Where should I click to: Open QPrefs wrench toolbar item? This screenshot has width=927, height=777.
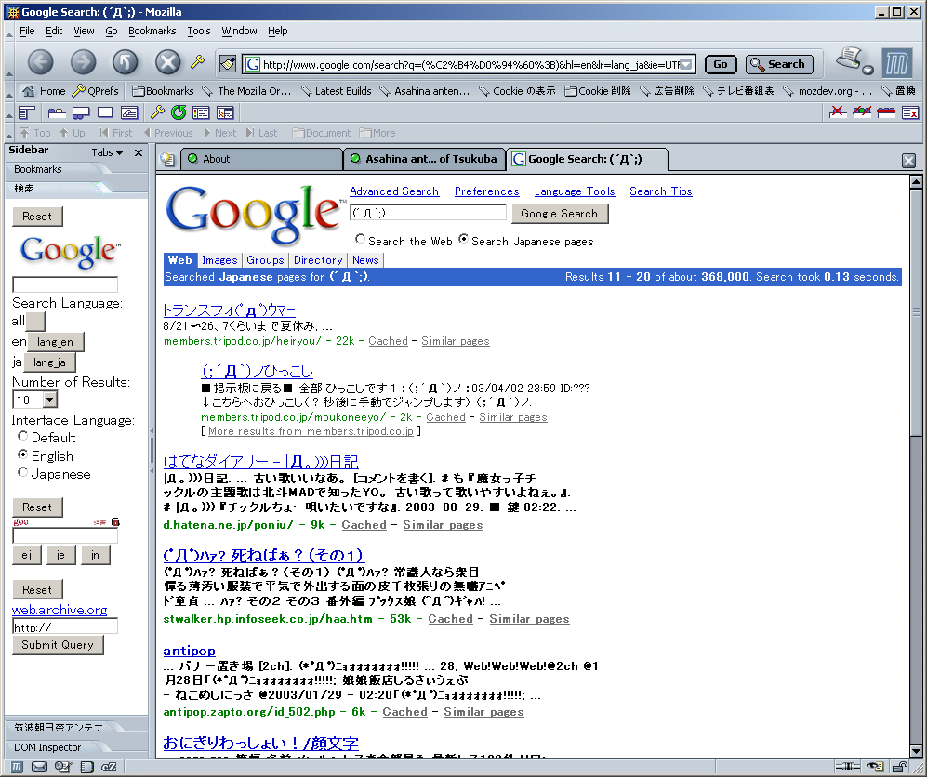coord(95,91)
